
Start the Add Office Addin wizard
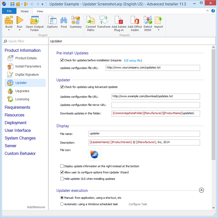pos(135,21)
